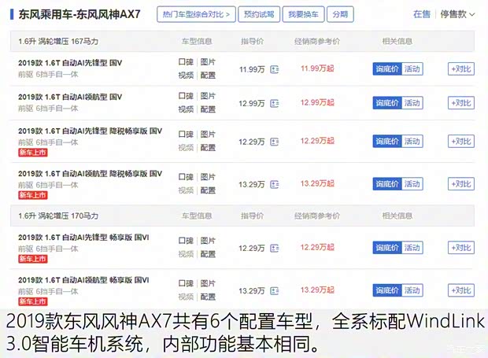Open 图片 link for AI领航型 国V 12.99万
This screenshot has height=358, width=488.
click(208, 96)
